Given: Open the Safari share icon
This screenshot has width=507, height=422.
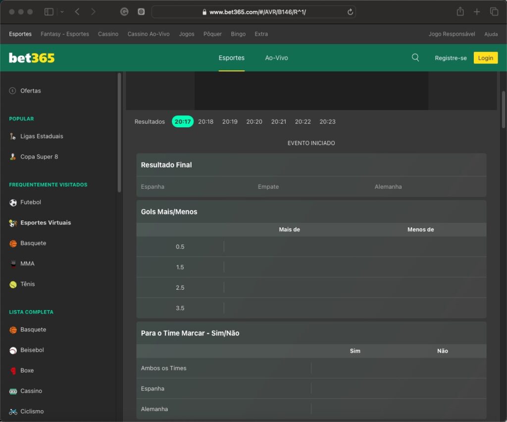Looking at the screenshot, I should 460,12.
